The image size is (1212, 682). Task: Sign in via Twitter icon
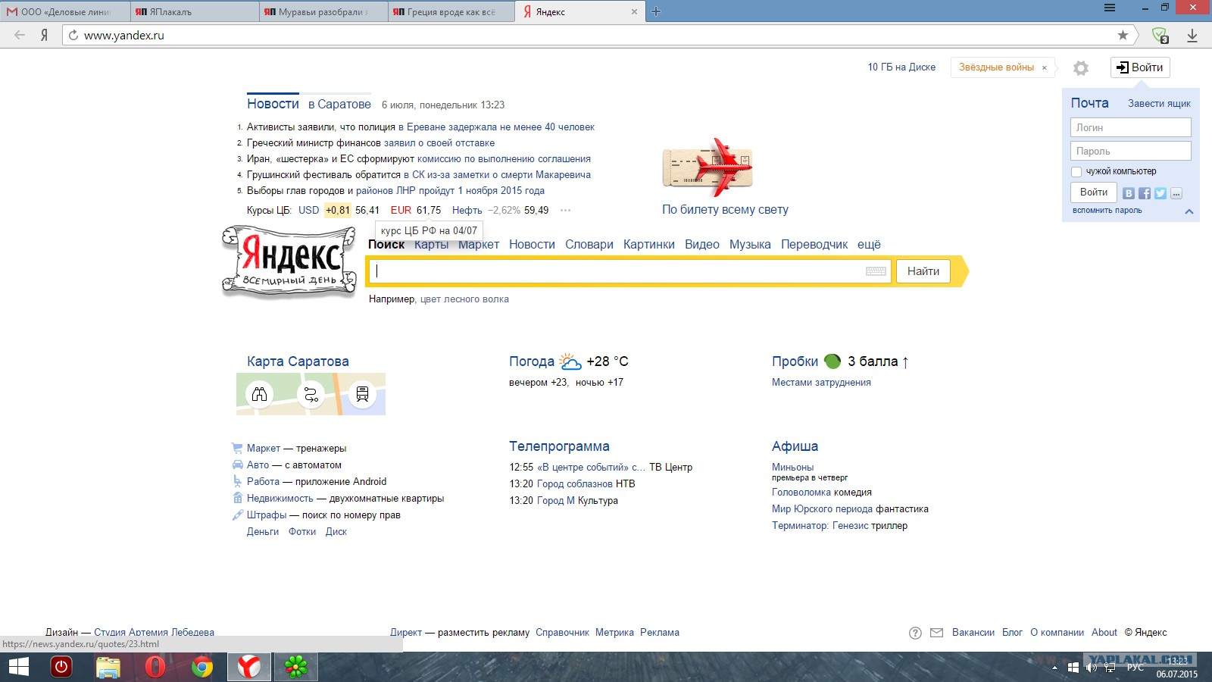pyautogui.click(x=1160, y=193)
